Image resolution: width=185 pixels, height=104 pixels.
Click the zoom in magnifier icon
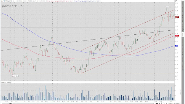[162, 103]
